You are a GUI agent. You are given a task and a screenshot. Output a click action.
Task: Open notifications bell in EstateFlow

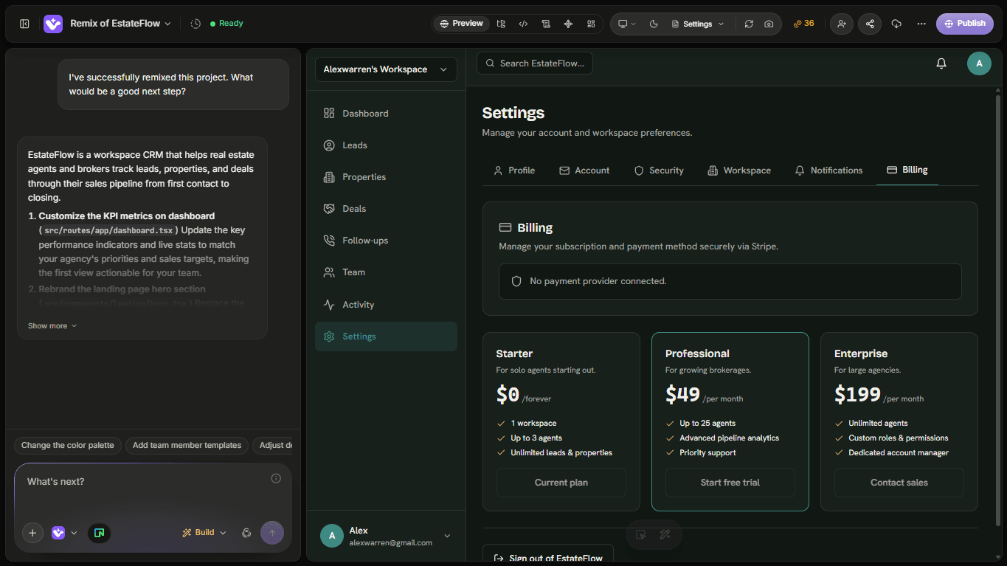point(941,63)
